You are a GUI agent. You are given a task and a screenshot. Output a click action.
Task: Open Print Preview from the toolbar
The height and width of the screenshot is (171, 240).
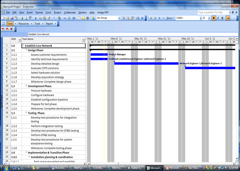tap(26, 18)
